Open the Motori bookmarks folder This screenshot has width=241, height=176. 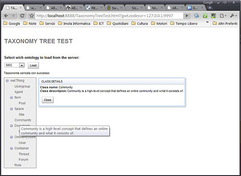[x=159, y=24]
